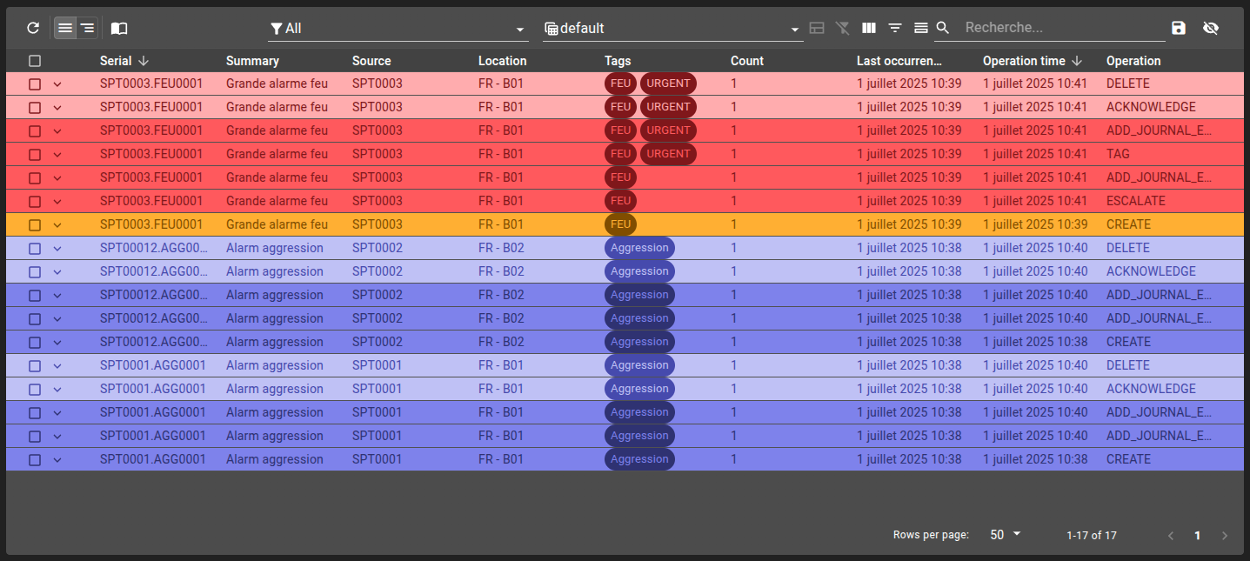Check the SPT0003.FEU0001 ESCALATE row checkbox
Screen dimensions: 1250x561
(35, 202)
